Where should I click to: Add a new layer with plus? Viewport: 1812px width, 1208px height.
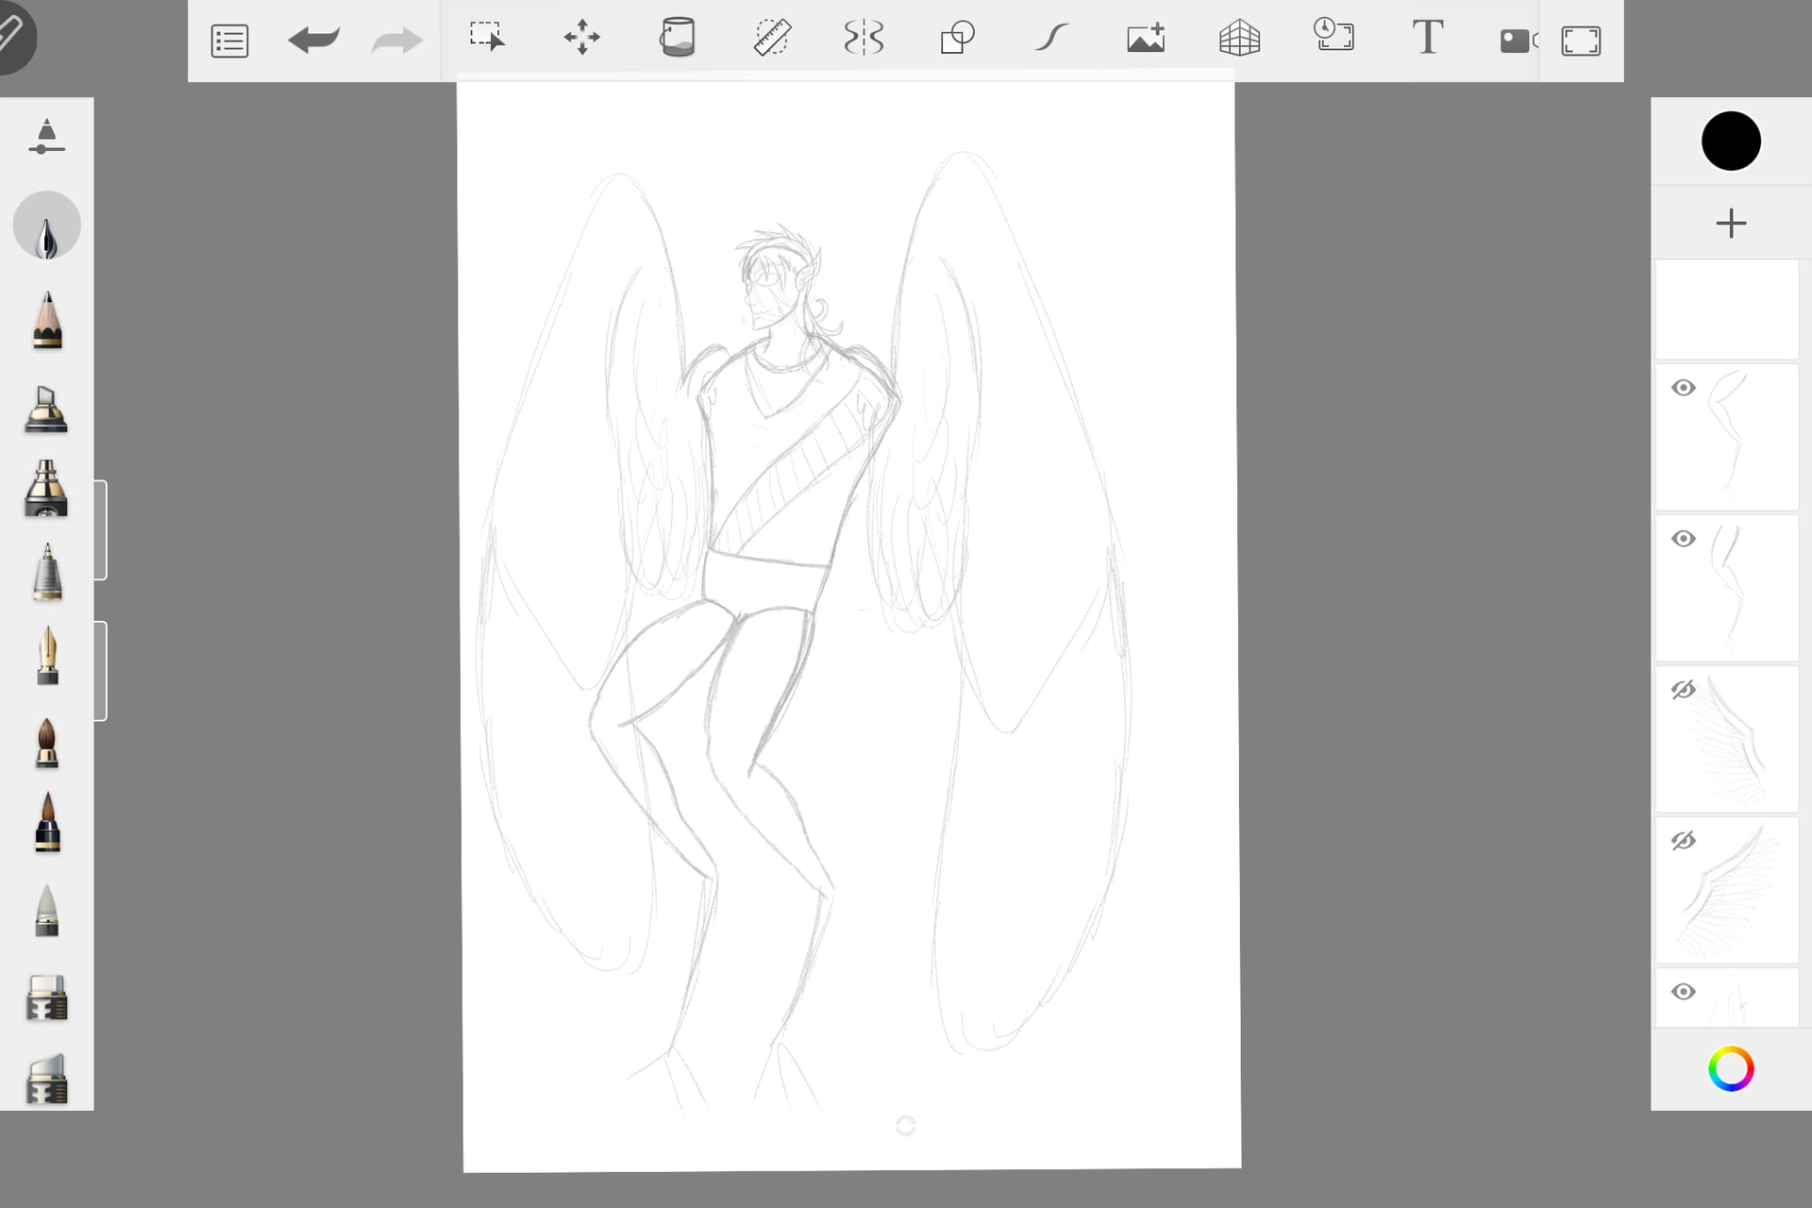[x=1731, y=224]
